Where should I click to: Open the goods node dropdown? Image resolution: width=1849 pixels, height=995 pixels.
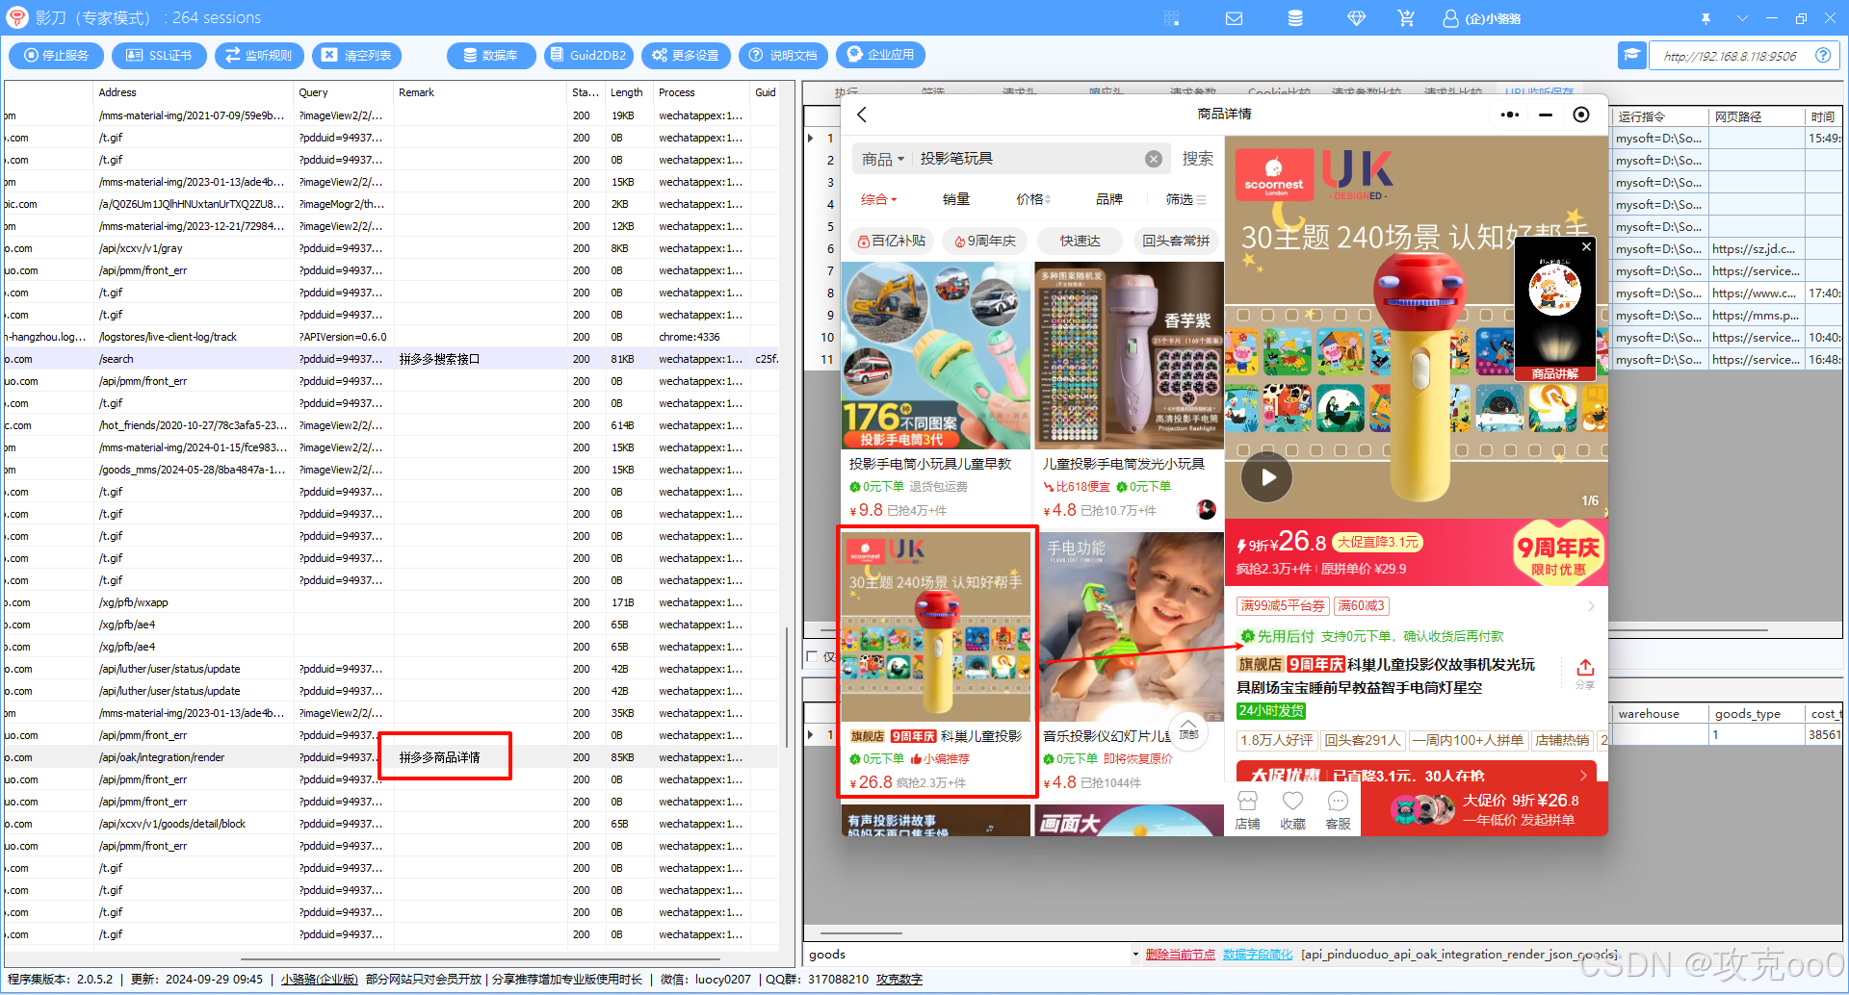(1135, 955)
